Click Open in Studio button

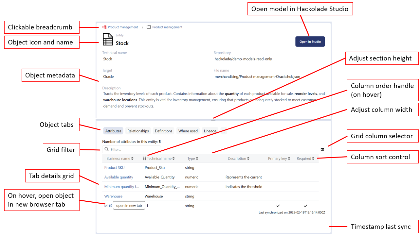[310, 42]
